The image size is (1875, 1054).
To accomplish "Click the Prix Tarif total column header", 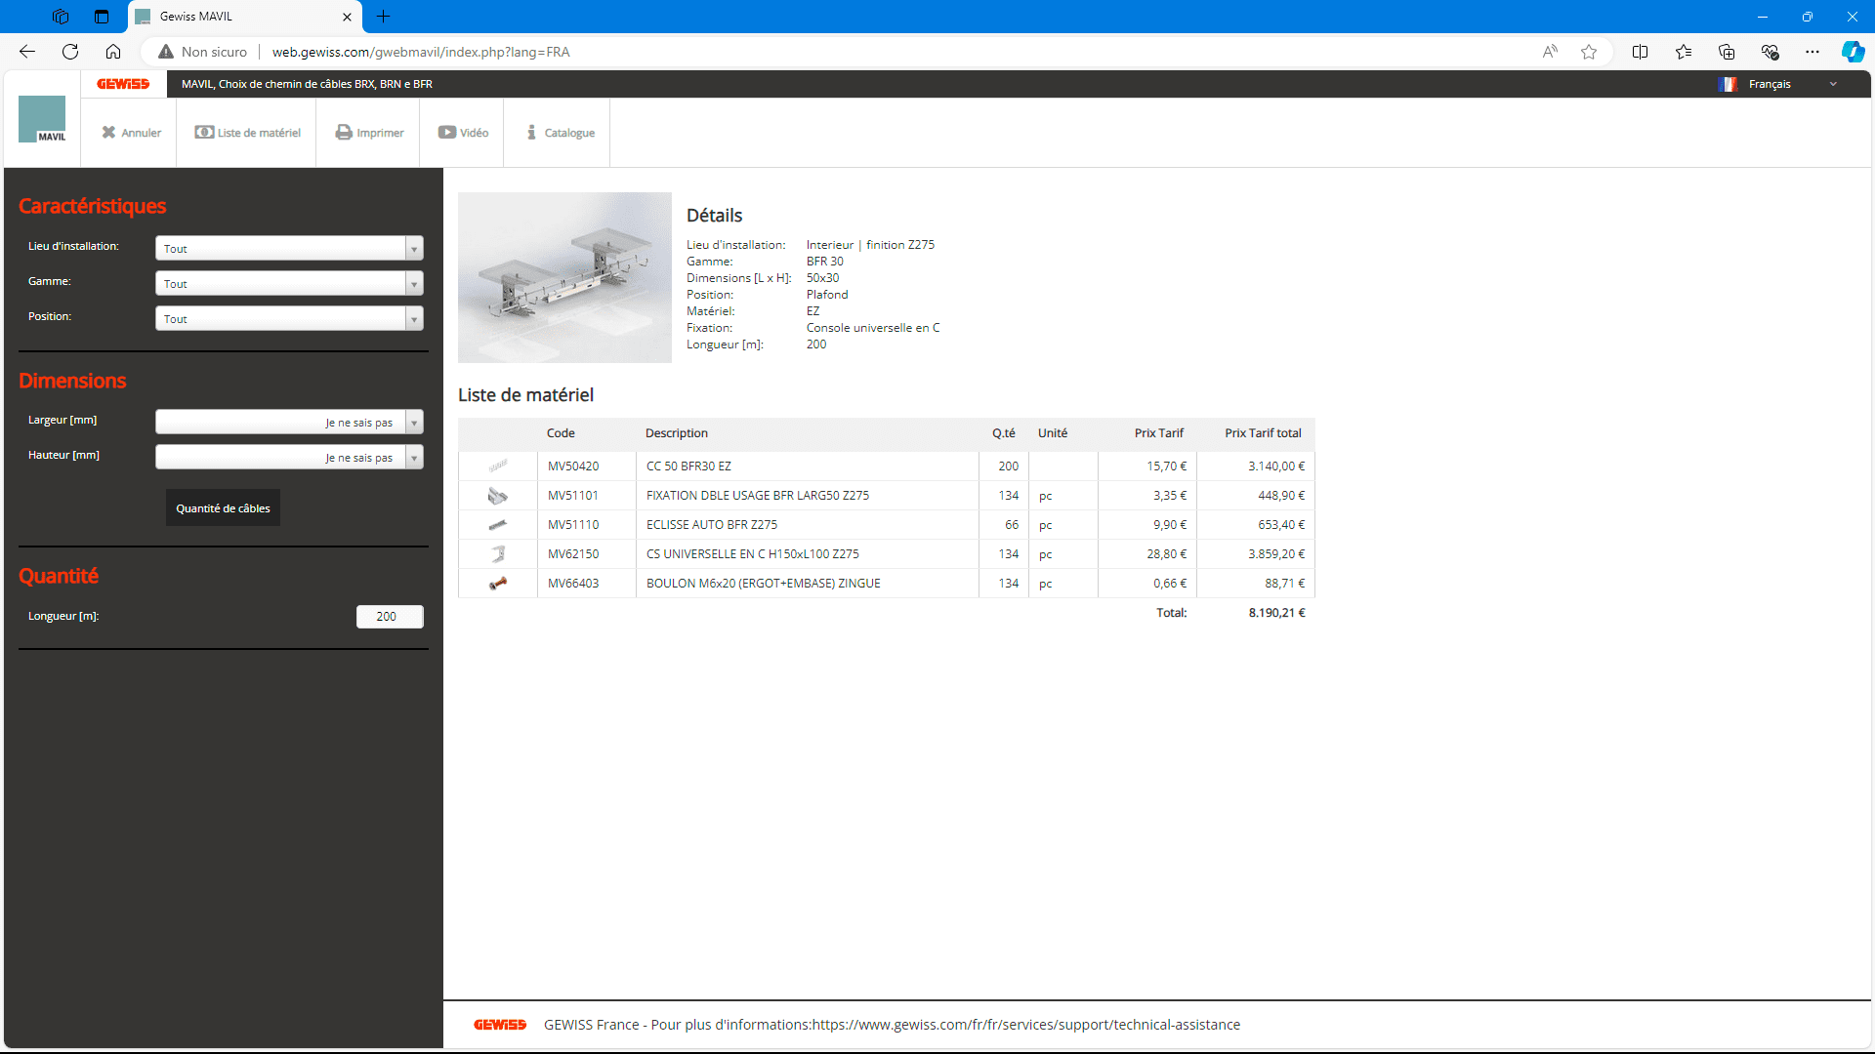I will click(1263, 433).
